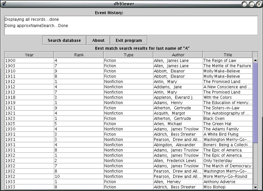This screenshot has height=191, width=263.
Task: Click the scrollbar up arrow
Action: tap(255, 60)
